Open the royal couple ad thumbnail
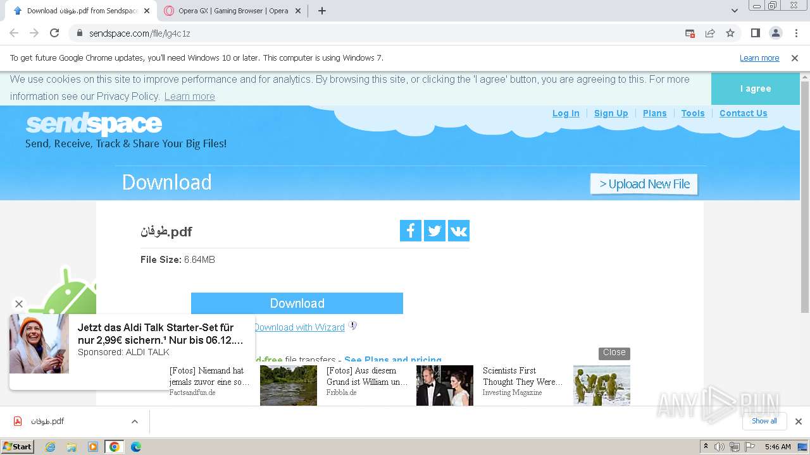Screen dimensions: 810x455 445,385
